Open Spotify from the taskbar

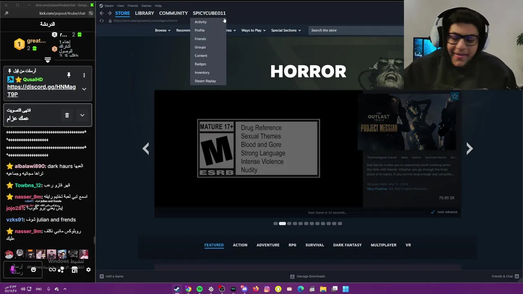[199, 289]
